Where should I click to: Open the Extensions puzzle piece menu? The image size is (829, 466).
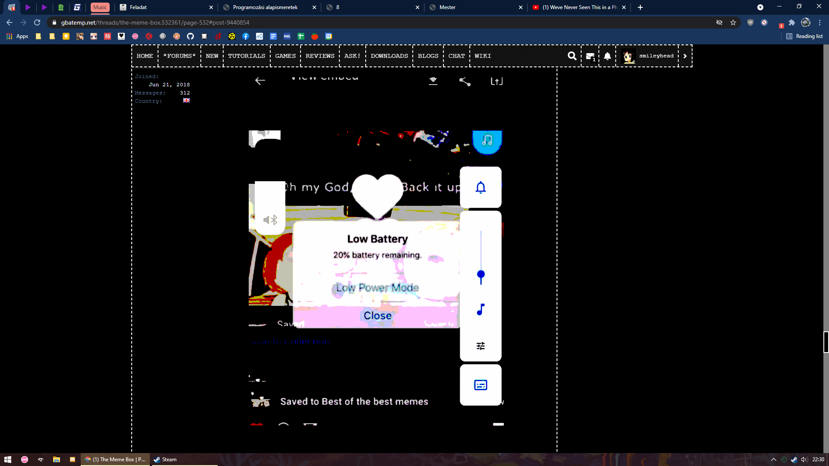tap(792, 22)
